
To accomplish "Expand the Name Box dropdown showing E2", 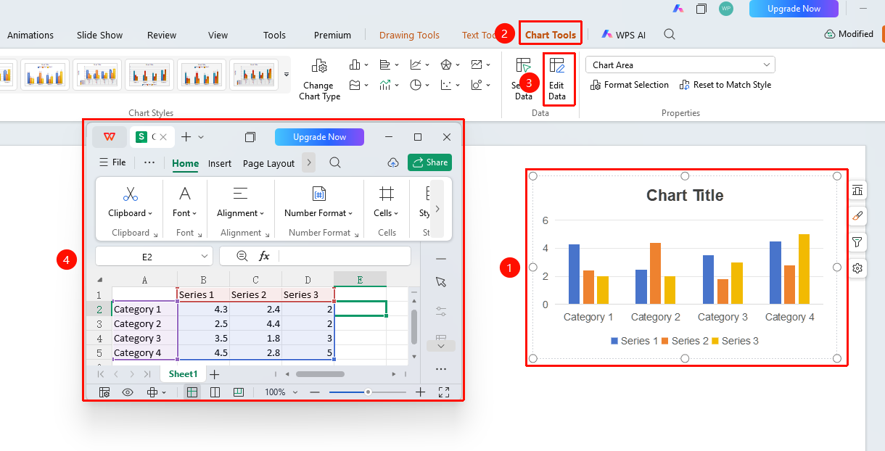I will pyautogui.click(x=205, y=257).
